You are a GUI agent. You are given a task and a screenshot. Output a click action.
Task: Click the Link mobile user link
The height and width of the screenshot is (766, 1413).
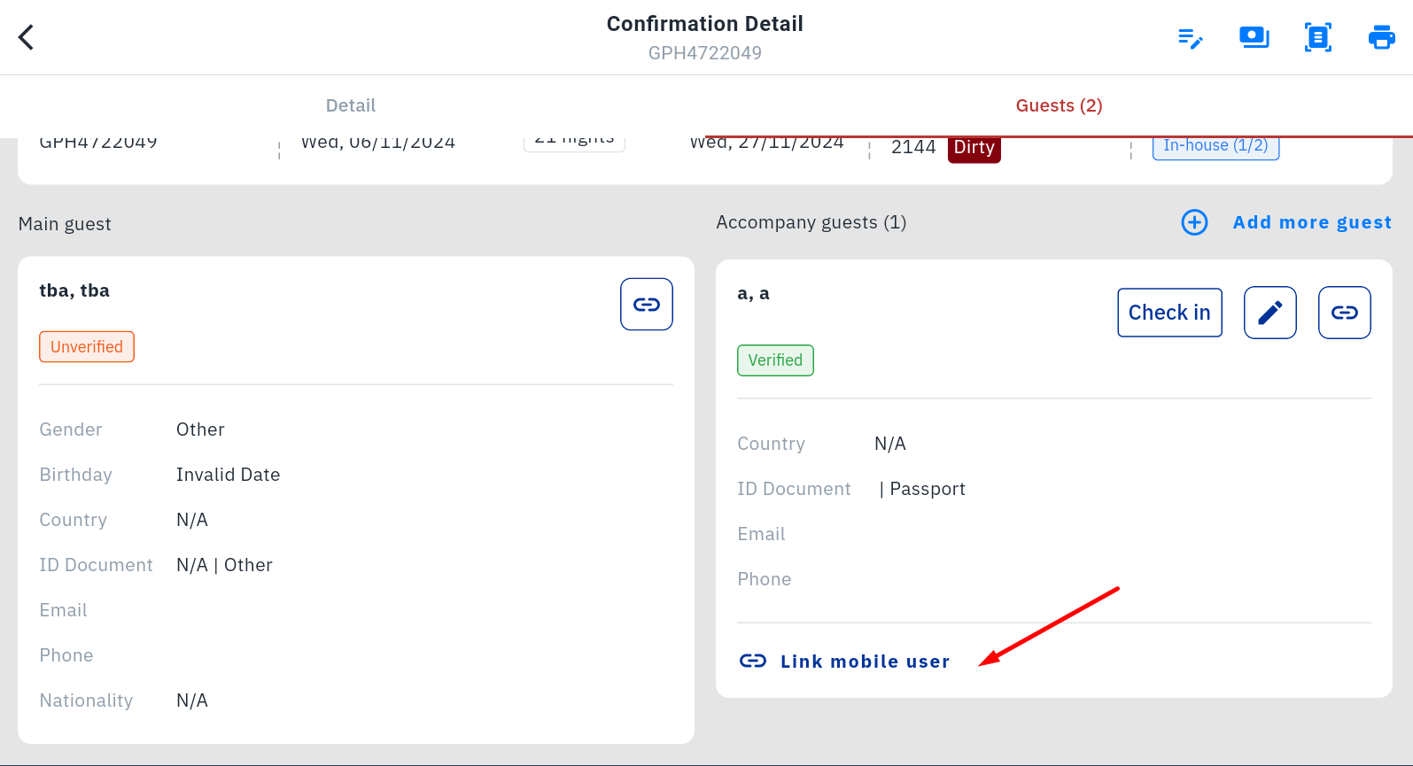tap(864, 662)
